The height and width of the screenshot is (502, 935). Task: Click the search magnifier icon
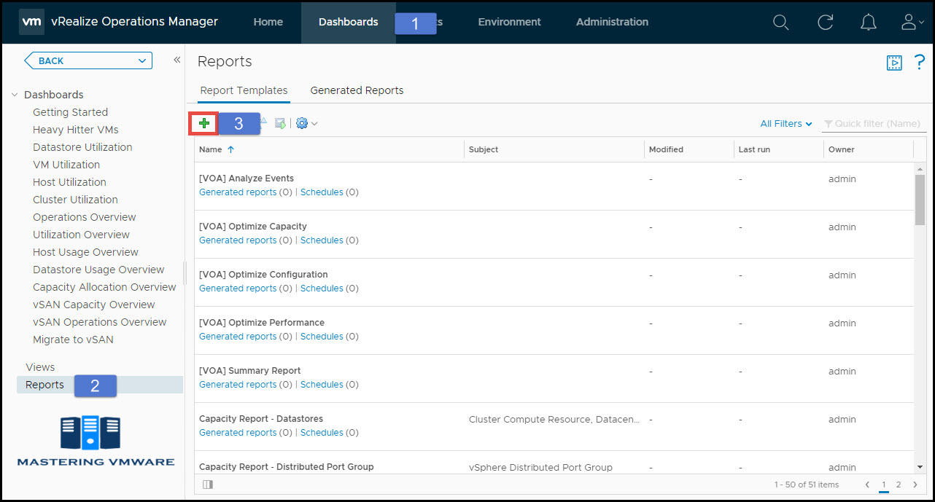pos(780,23)
